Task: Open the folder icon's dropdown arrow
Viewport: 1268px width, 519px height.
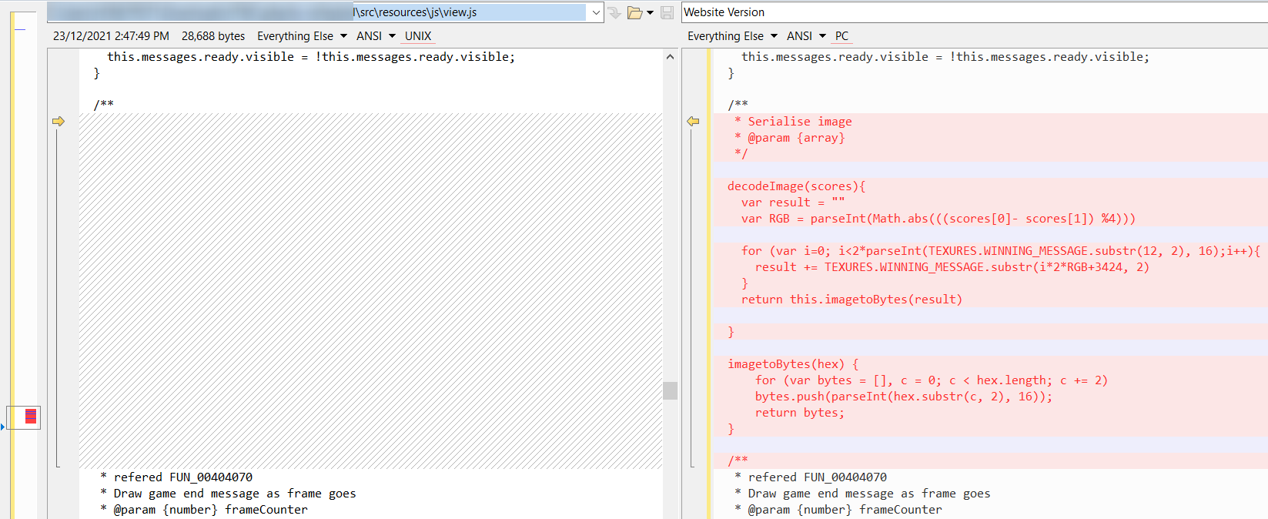Action: [651, 13]
